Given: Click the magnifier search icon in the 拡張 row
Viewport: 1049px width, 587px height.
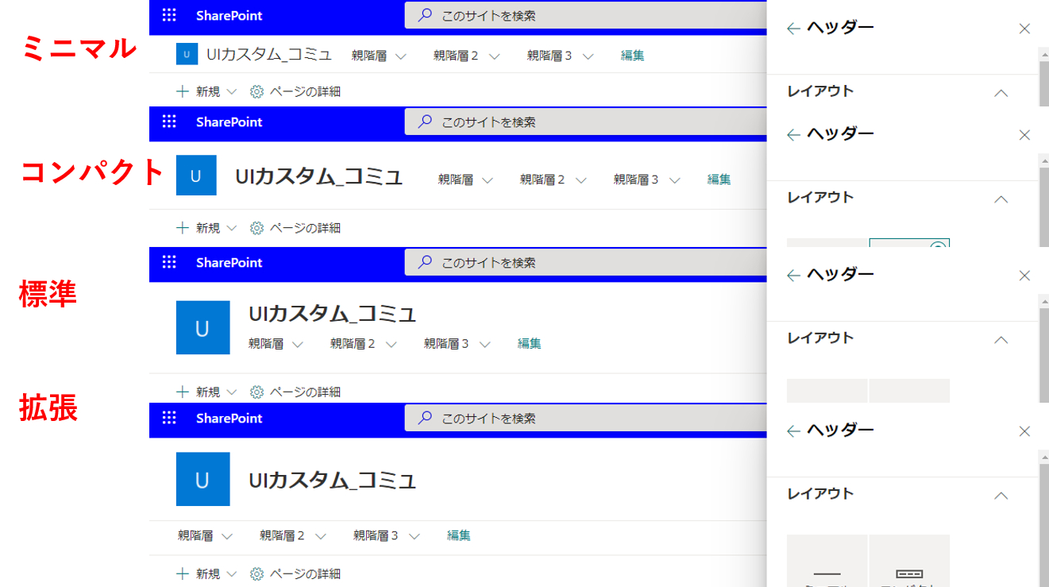Looking at the screenshot, I should tap(425, 418).
